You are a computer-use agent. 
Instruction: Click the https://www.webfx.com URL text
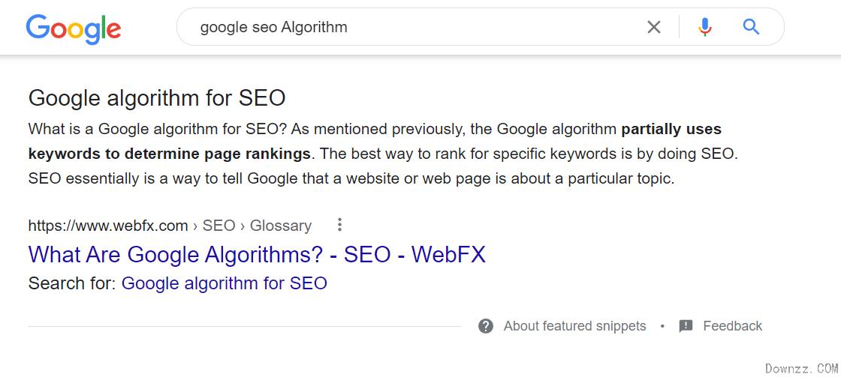[108, 226]
